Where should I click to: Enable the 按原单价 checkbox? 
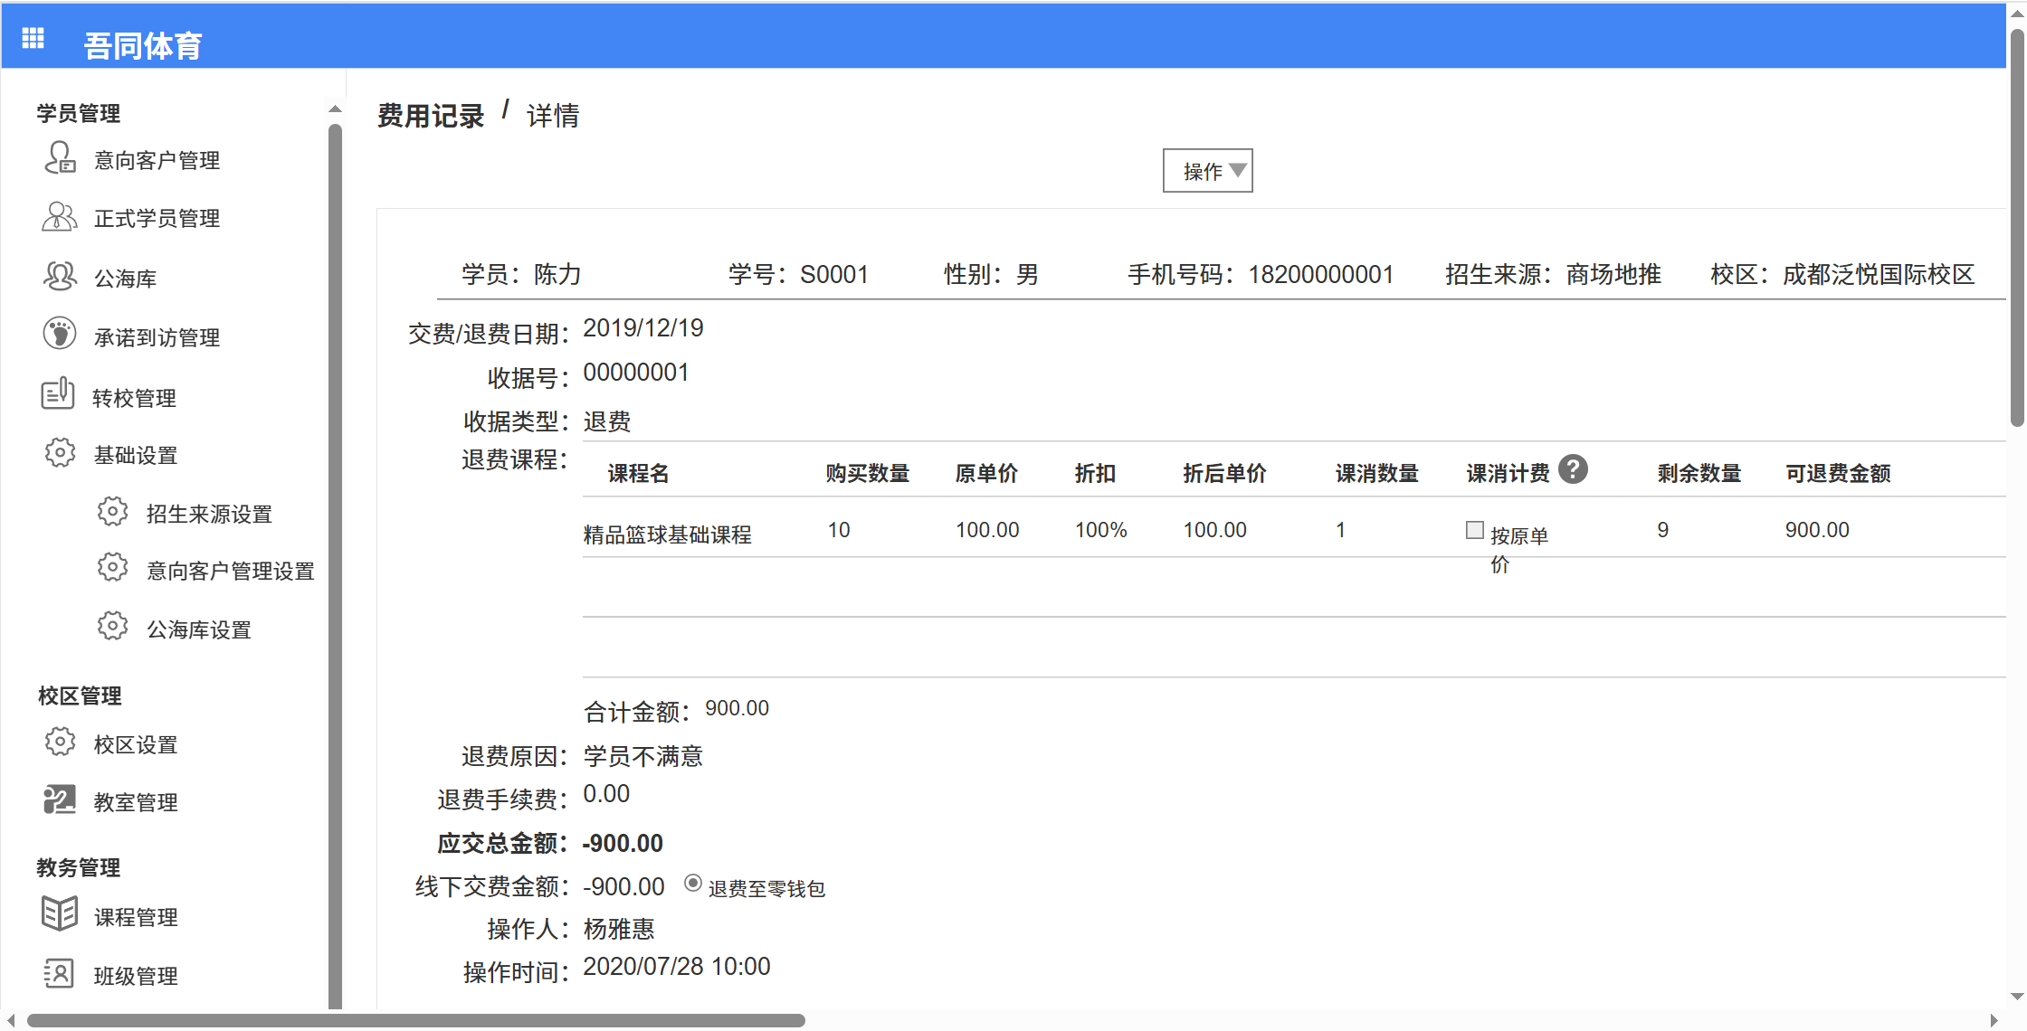[x=1474, y=529]
